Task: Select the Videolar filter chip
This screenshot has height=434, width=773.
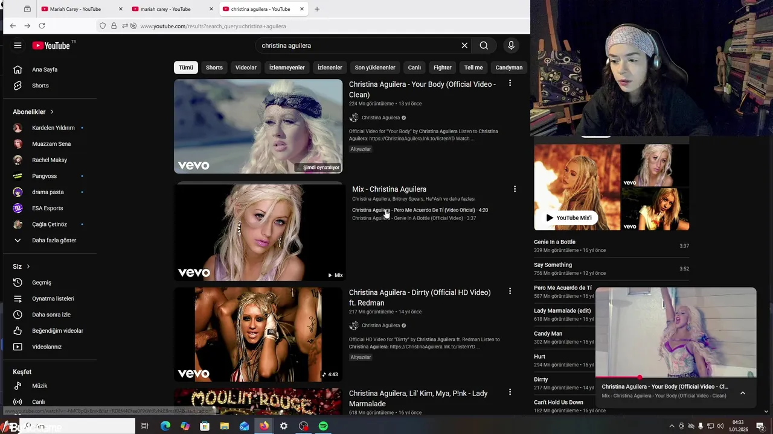Action: point(246,68)
